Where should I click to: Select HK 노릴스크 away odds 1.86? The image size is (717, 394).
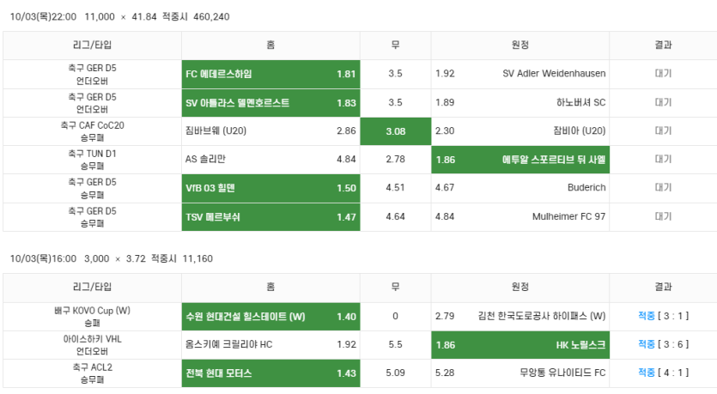[520, 344]
